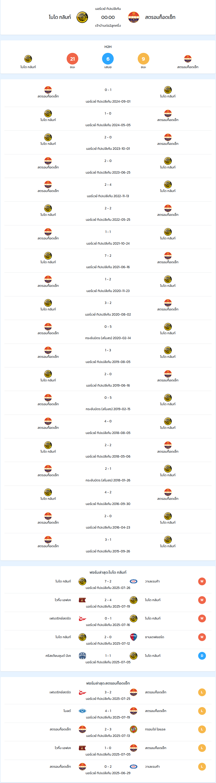Click the Tromso IL logo in the 2-3 row
The width and height of the screenshot is (216, 783).
(x=134, y=729)
